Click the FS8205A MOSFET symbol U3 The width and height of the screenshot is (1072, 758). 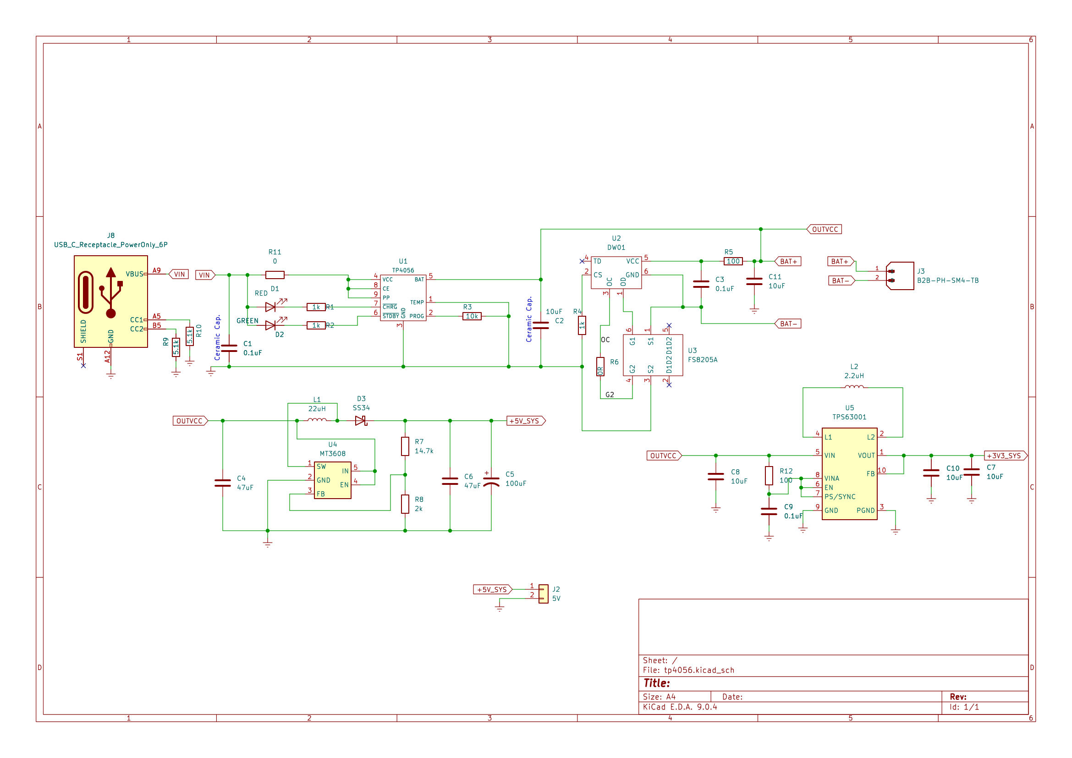(653, 355)
